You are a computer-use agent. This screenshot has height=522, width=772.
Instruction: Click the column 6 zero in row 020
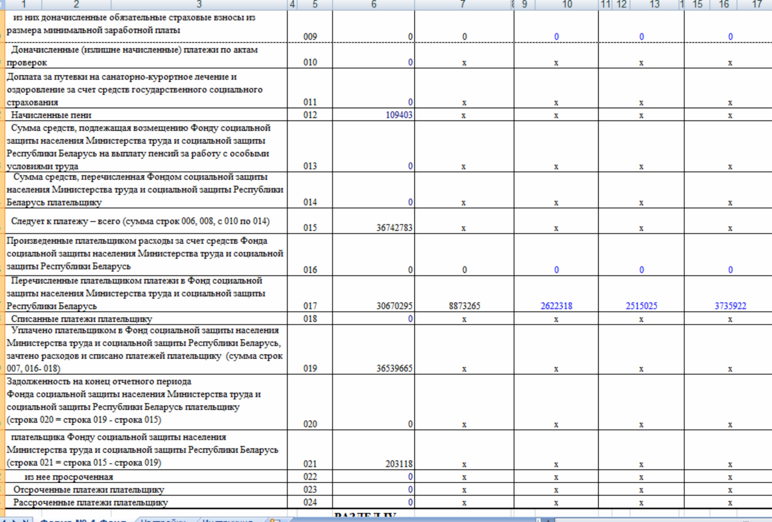click(410, 424)
